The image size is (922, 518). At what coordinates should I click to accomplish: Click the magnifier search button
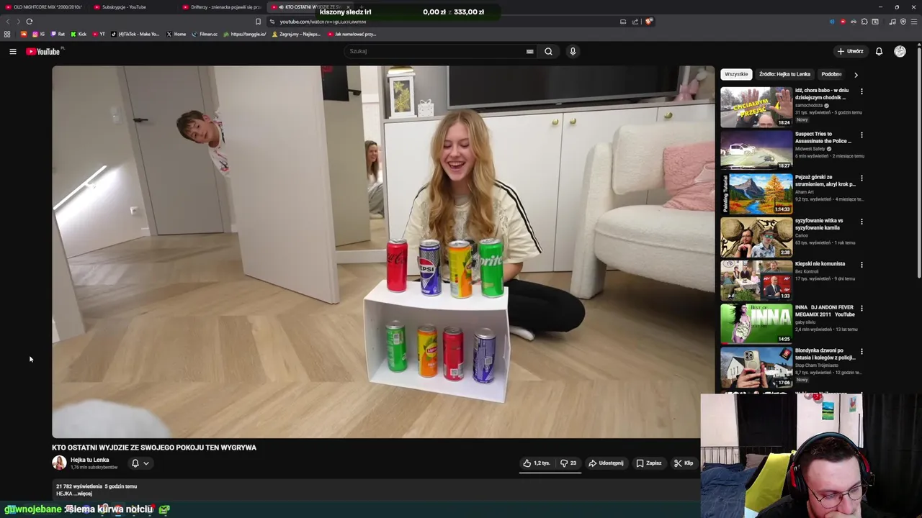click(548, 51)
